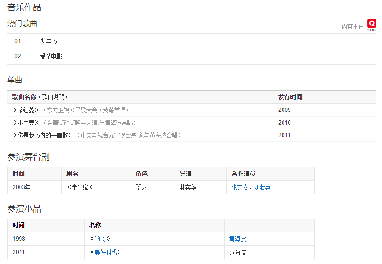The width and height of the screenshot is (382, 264).
Task: Click the red music logo icon
Action: pos(371,24)
